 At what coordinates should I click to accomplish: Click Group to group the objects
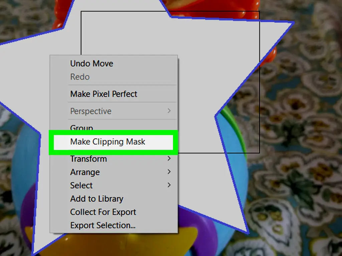pyautogui.click(x=81, y=128)
